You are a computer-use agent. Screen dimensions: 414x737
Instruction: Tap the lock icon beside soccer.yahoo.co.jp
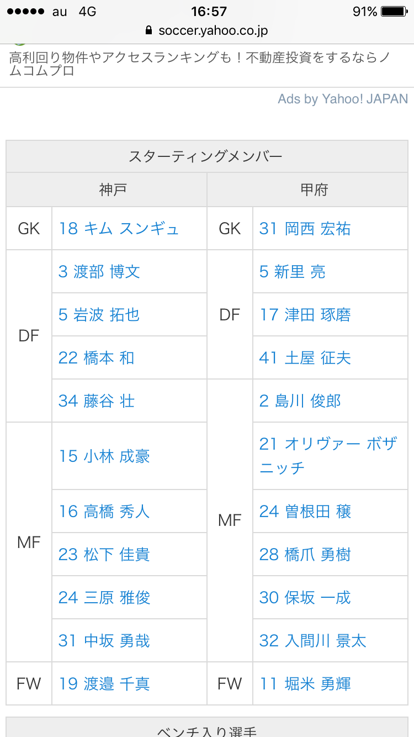coord(148,30)
